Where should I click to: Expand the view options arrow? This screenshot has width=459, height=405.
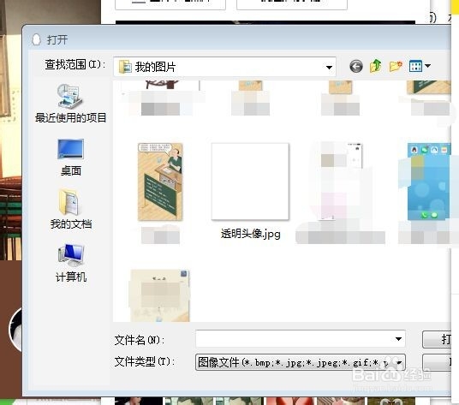(427, 66)
